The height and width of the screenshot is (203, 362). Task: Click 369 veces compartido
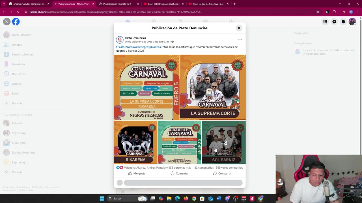tap(229, 167)
